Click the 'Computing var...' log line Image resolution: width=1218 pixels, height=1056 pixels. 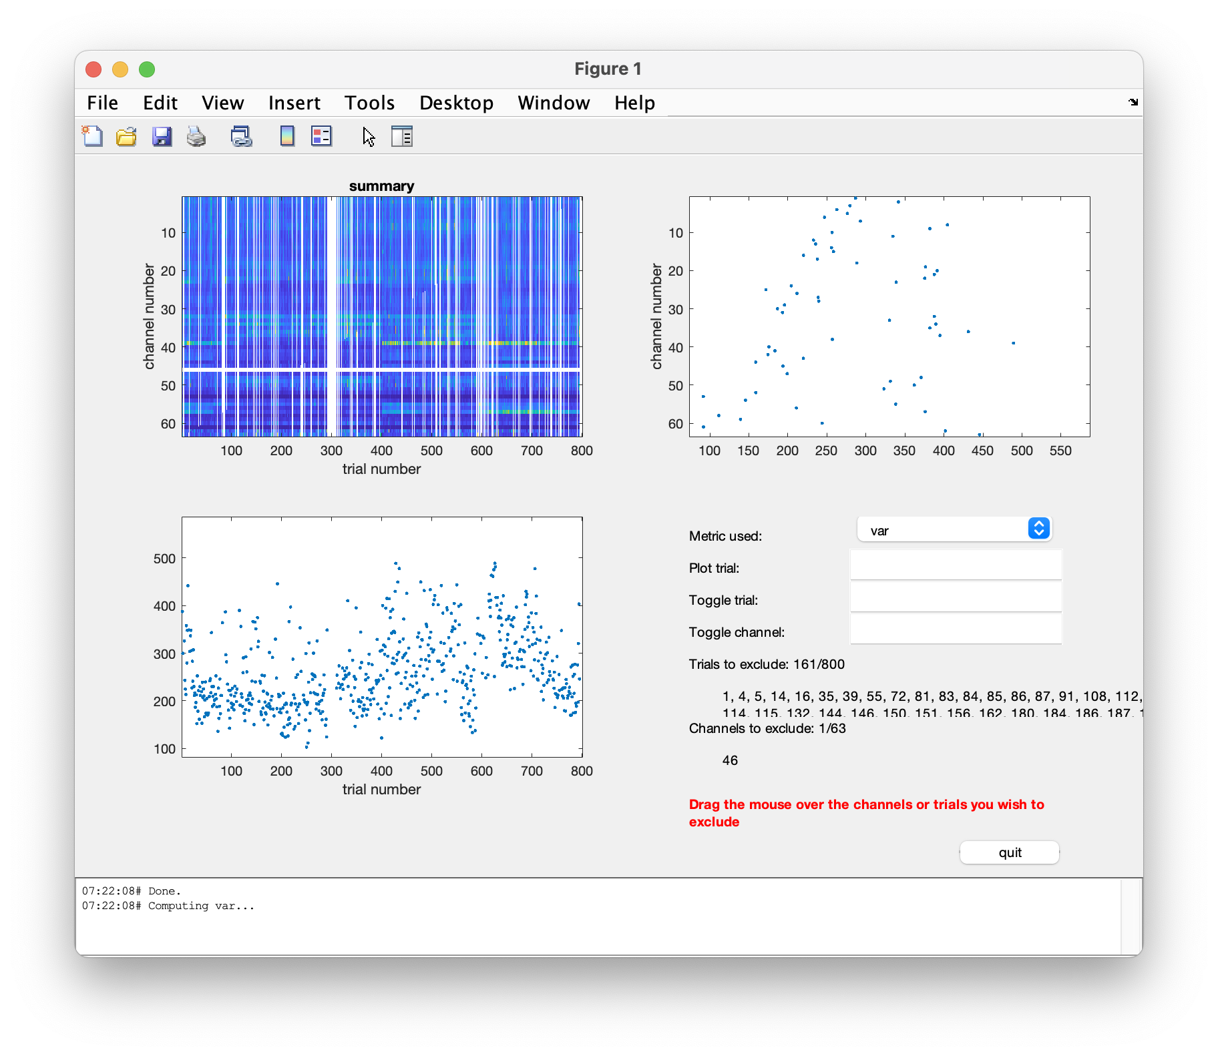coord(168,906)
